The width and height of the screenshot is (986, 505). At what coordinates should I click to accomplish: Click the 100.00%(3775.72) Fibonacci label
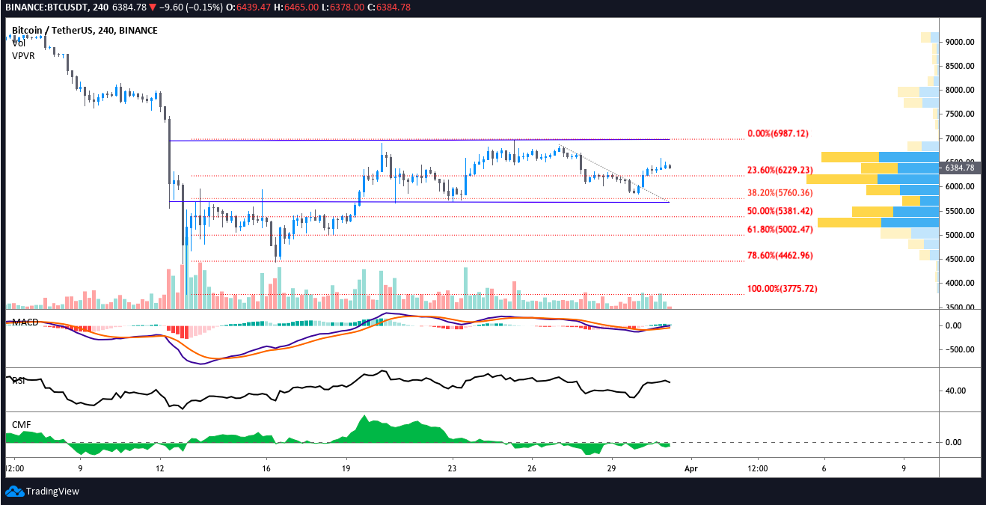(x=783, y=289)
